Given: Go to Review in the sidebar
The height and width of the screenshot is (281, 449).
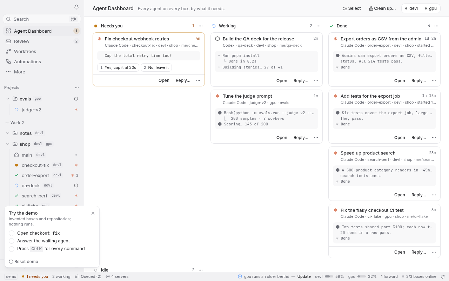Looking at the screenshot, I should click(x=42, y=41).
